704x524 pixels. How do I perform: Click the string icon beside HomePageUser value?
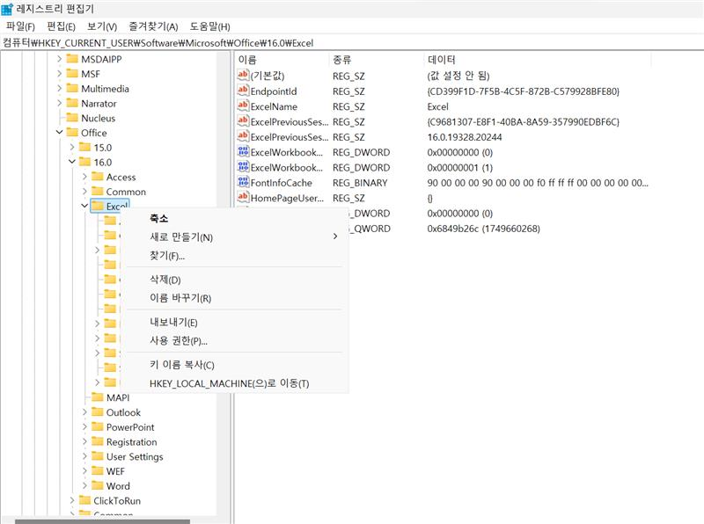pos(243,198)
